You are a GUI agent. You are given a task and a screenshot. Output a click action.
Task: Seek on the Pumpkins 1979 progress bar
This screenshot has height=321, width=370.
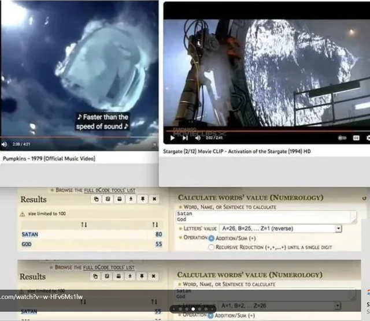point(79,137)
